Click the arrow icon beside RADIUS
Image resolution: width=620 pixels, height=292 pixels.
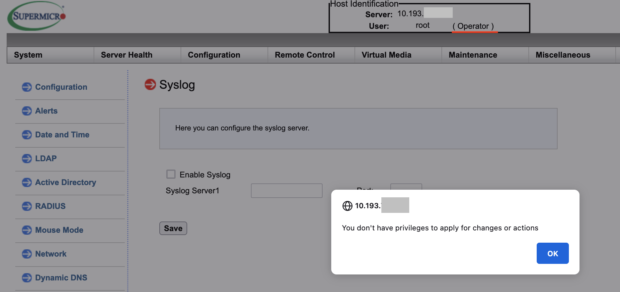coord(27,206)
